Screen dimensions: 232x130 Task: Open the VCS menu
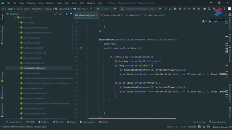tap(82, 3)
